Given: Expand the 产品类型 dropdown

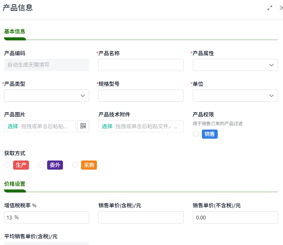Looking at the screenshot, I should pos(46,96).
